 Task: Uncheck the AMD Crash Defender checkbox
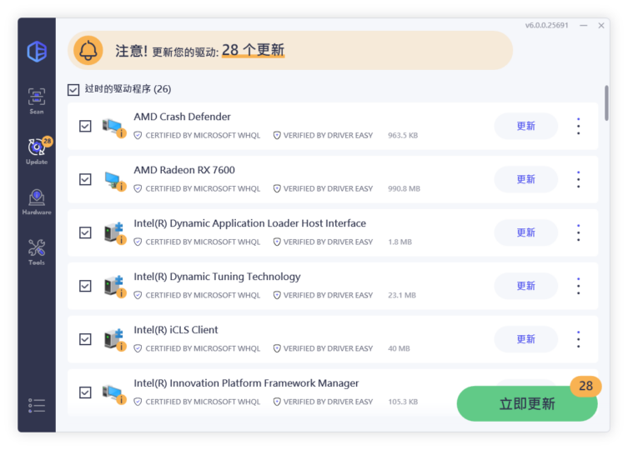(x=85, y=126)
